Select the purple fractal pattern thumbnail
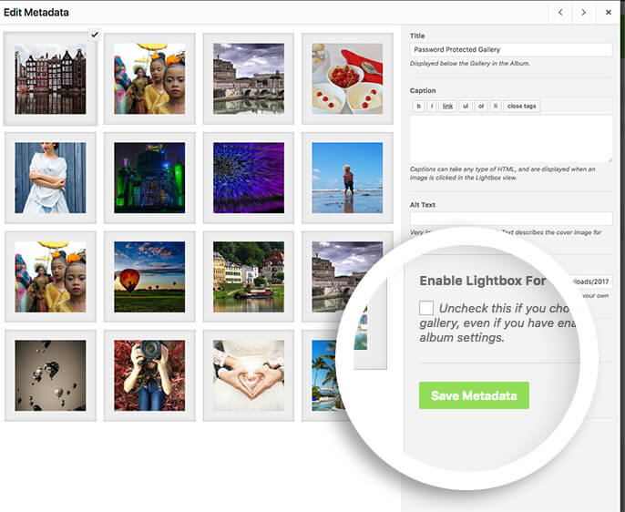This screenshot has width=625, height=512. click(249, 178)
